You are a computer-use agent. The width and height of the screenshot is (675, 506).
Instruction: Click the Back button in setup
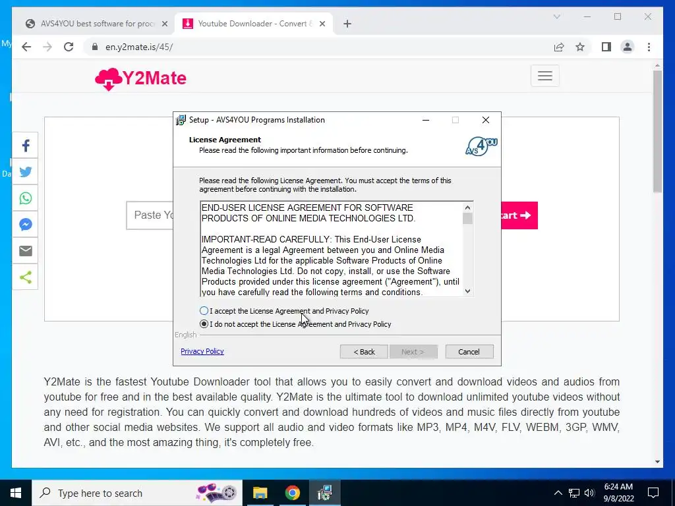coord(364,352)
